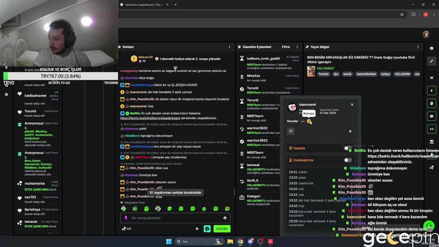Click the camera capture icon in sidebar
439x247 pixels.
tap(432, 78)
